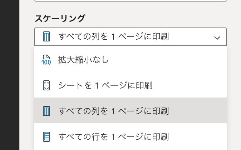Click blank area right of シートを 1 ページに印刷
This screenshot has width=241, height=150.
point(190,85)
